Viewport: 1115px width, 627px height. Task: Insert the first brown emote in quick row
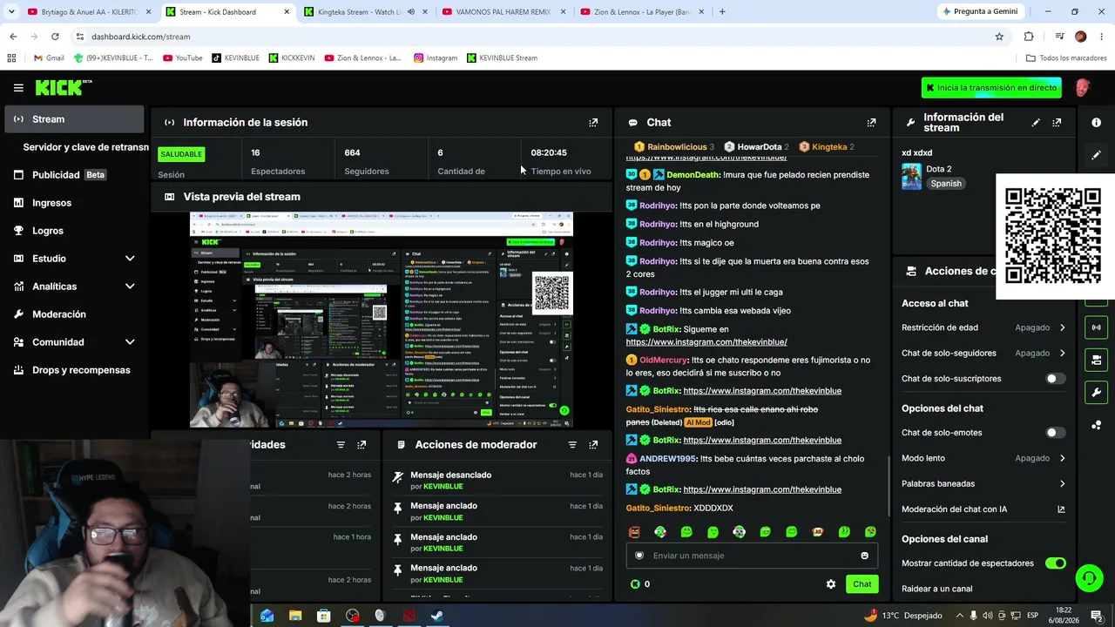[x=634, y=532]
